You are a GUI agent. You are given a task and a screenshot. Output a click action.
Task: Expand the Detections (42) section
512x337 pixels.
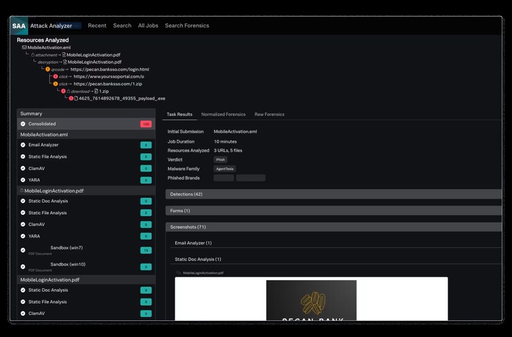pyautogui.click(x=333, y=194)
